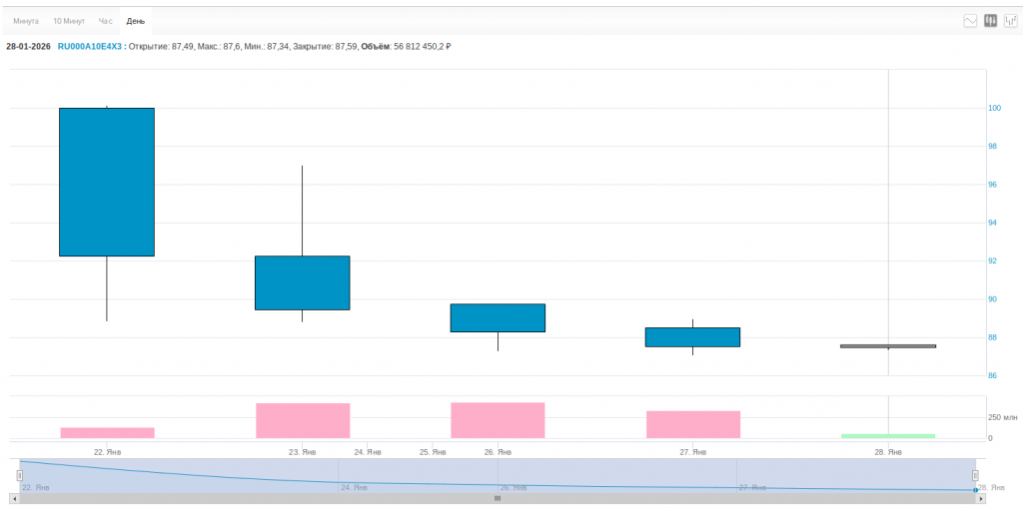Screen dimensions: 1023x509
Task: Click the 27 Янв candlestick body
Action: [x=692, y=336]
